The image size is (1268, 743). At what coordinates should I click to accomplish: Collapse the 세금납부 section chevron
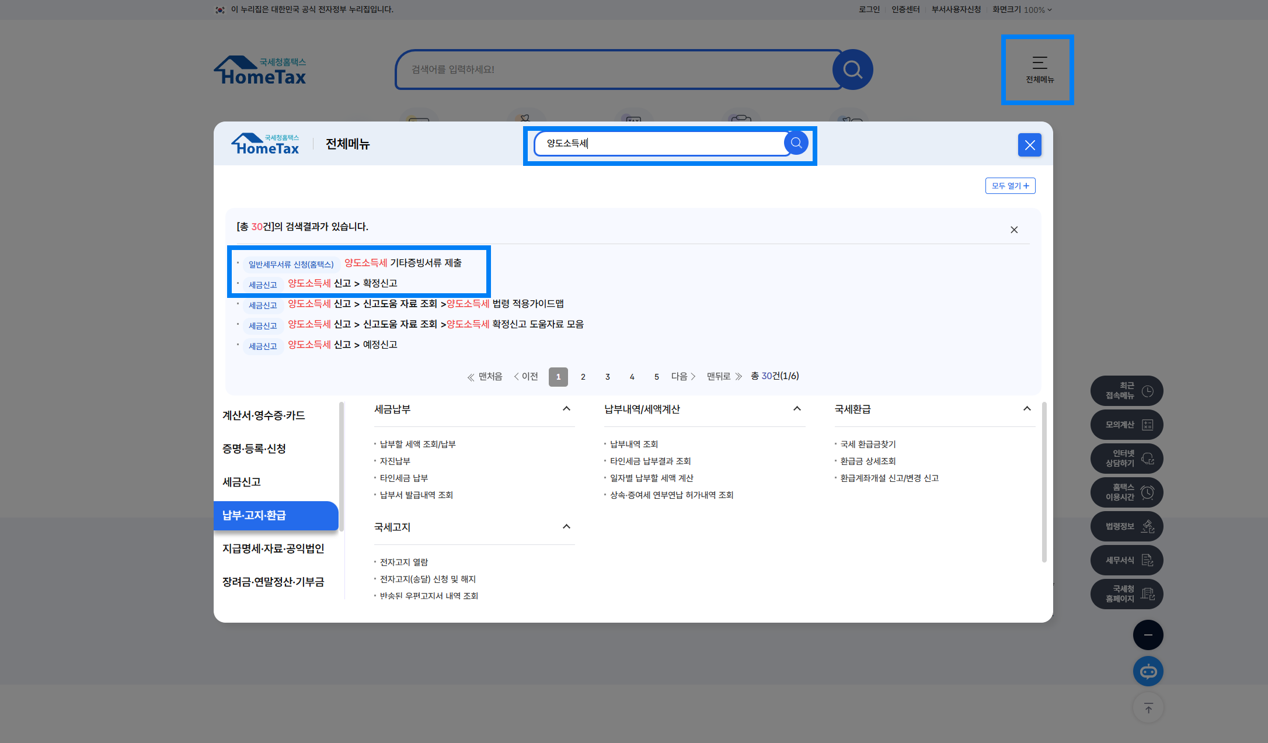566,409
